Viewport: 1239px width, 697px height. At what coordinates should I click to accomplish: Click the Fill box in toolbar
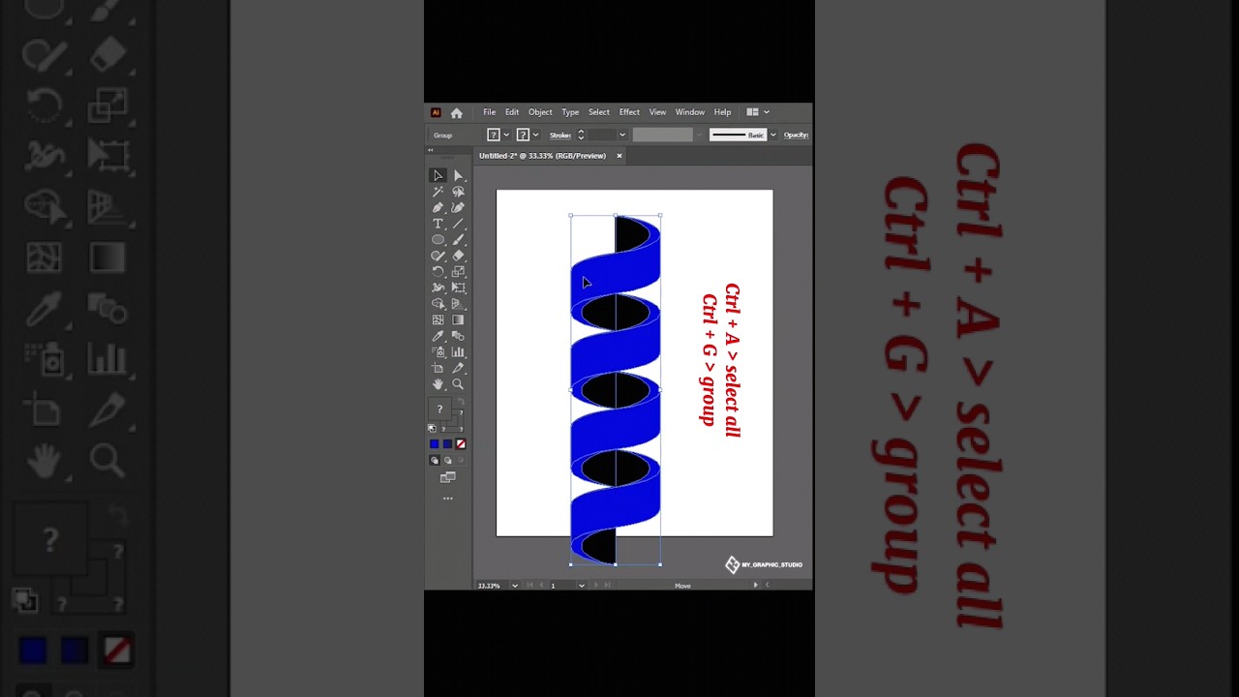[439, 409]
